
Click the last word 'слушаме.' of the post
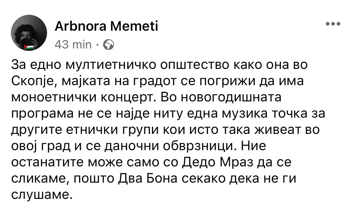(x=42, y=195)
